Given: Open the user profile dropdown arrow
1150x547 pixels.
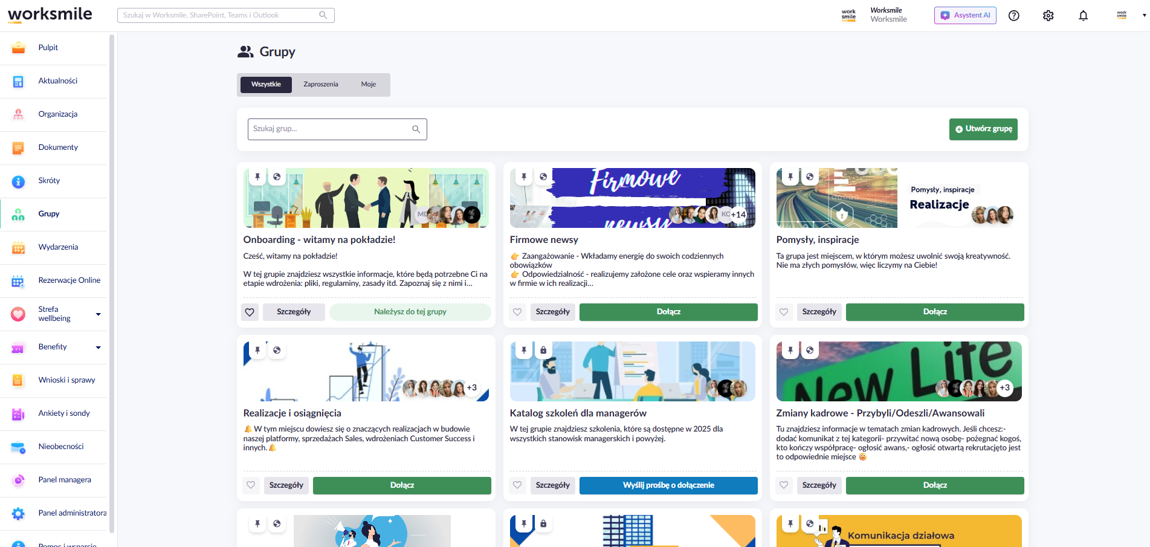Looking at the screenshot, I should (x=1144, y=16).
